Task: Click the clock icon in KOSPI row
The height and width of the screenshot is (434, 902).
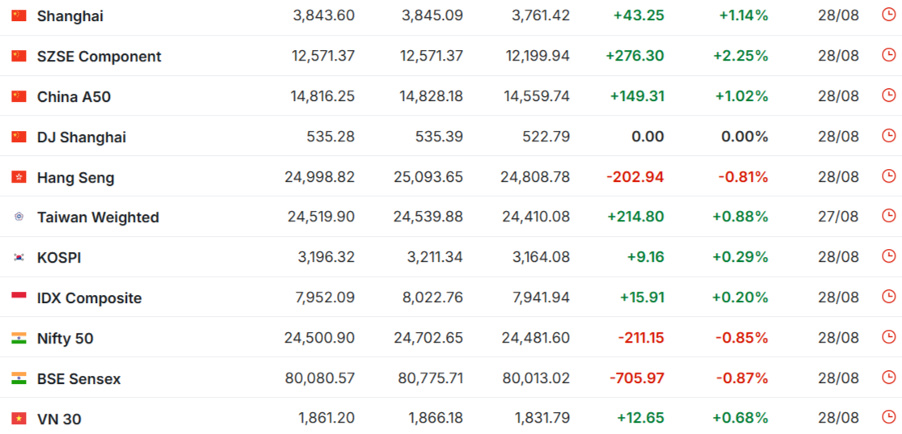Action: (x=889, y=256)
